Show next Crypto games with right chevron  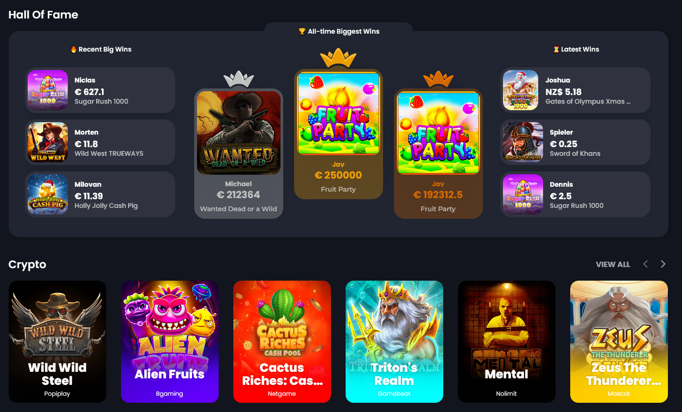pos(663,264)
